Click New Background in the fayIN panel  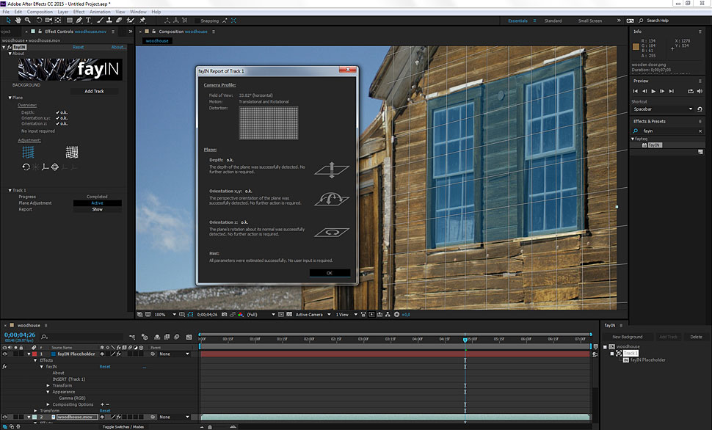click(627, 337)
